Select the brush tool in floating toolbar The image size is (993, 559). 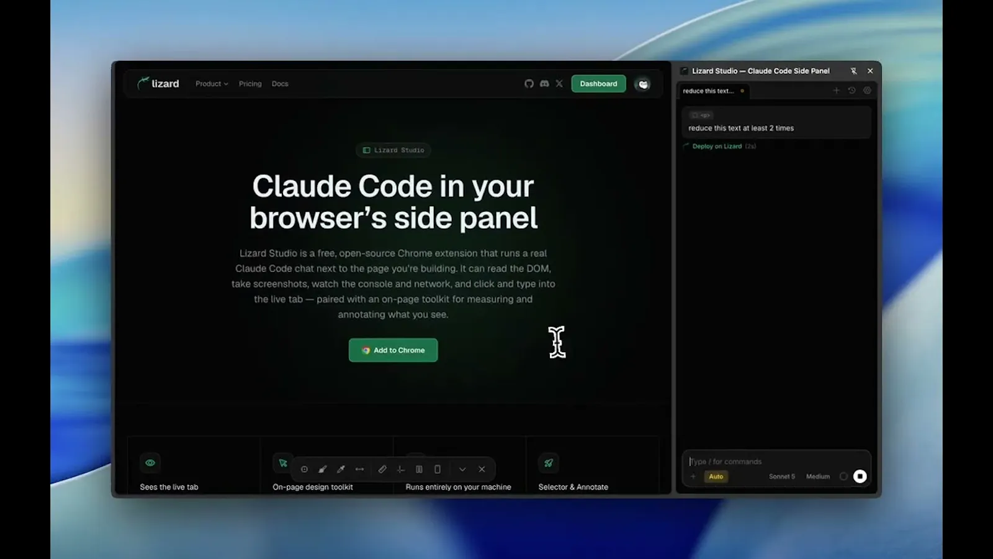point(323,470)
